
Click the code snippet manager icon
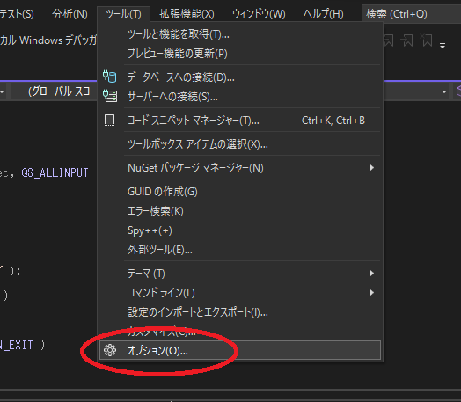110,121
